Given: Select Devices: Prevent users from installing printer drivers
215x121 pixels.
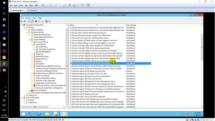Looking at the screenshot, I should tap(90, 38).
